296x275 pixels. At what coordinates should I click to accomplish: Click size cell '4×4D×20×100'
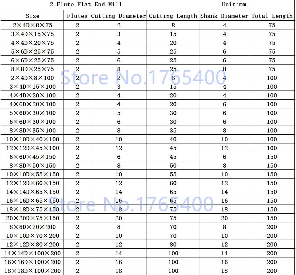click(x=33, y=96)
